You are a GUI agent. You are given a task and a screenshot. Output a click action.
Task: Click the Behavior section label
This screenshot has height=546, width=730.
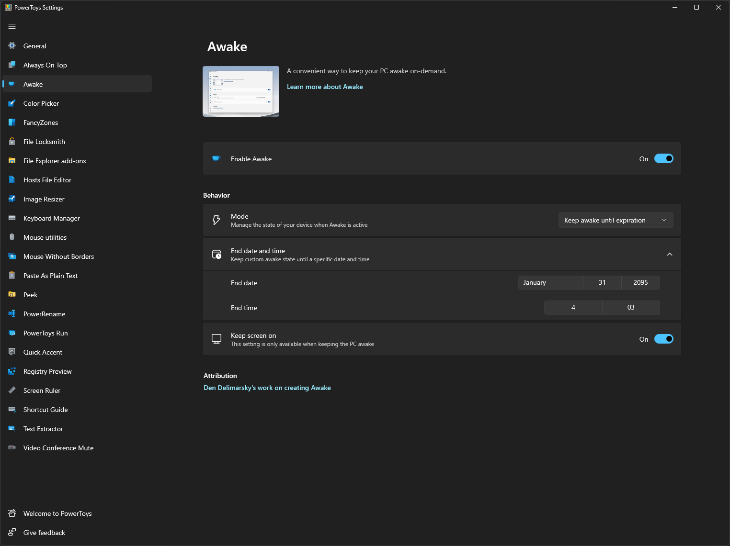(x=217, y=195)
